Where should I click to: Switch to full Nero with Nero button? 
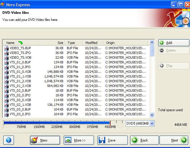pos(45,140)
